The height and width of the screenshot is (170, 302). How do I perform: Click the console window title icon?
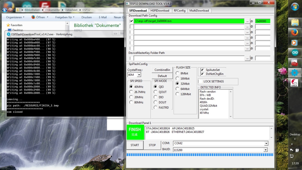click(9, 34)
